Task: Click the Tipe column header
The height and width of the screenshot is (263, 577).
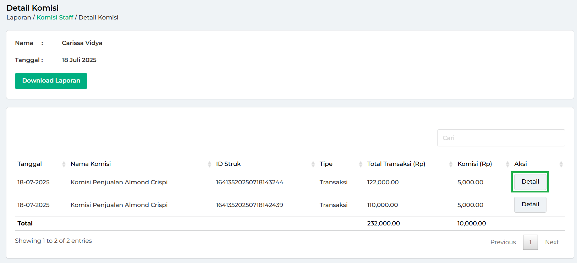Action: pos(326,164)
